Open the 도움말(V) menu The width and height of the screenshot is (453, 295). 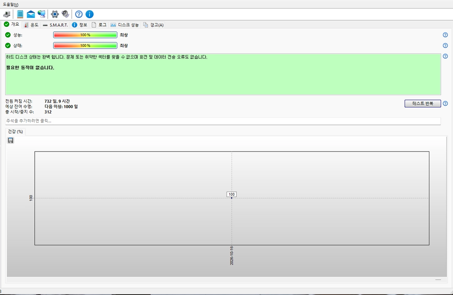coord(10,5)
